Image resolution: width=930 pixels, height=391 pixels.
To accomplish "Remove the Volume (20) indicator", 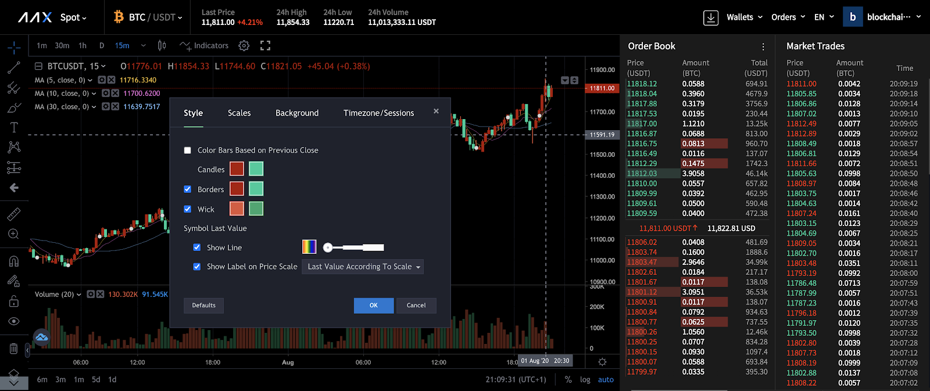I will tap(100, 295).
